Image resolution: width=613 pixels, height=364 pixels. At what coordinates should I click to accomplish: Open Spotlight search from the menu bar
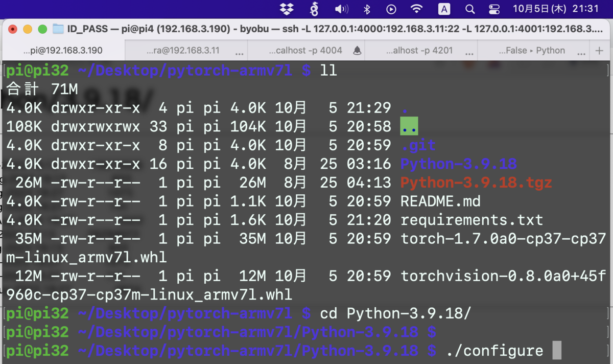point(470,9)
